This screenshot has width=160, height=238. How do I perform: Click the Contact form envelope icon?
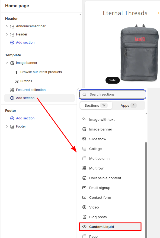coord(84,197)
